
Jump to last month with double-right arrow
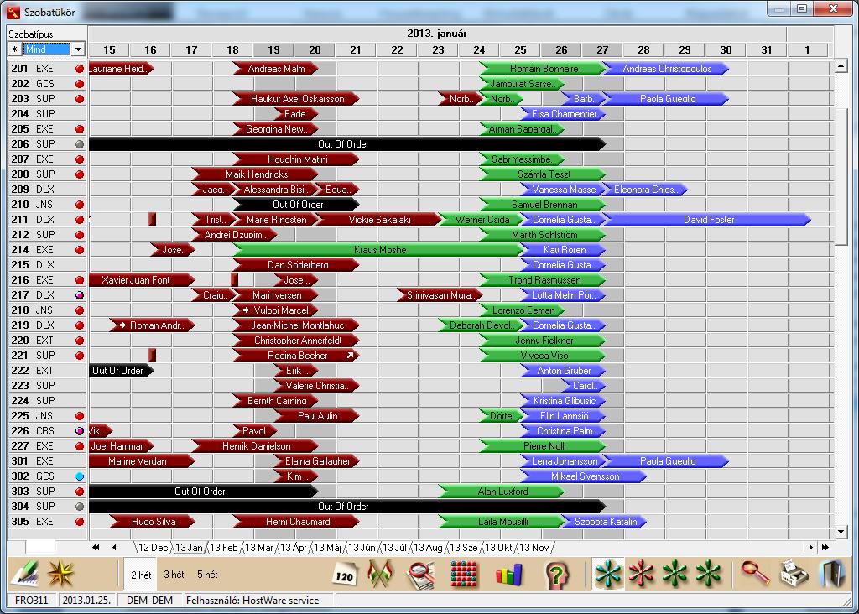point(825,547)
